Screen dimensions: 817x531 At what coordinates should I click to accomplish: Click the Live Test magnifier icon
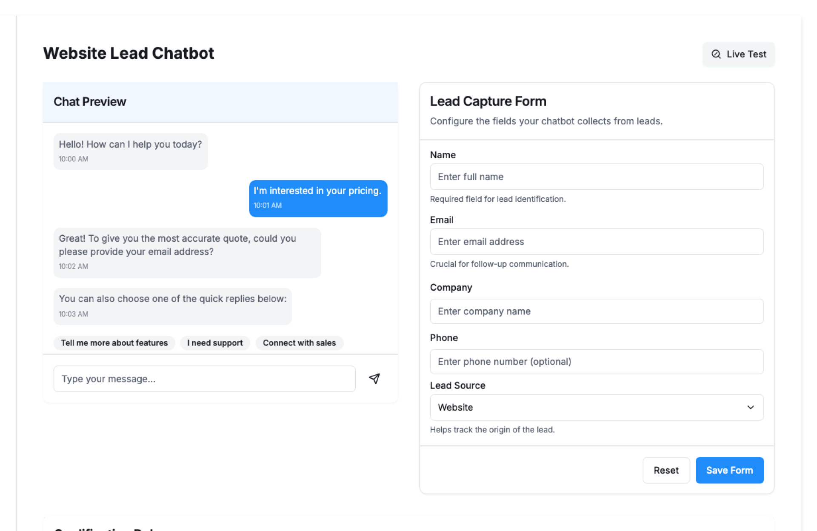pyautogui.click(x=716, y=54)
